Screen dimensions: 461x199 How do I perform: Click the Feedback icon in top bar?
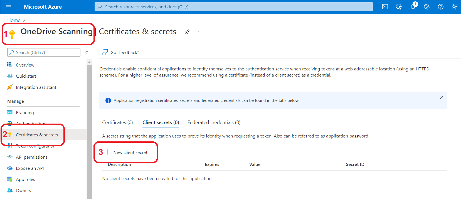click(x=455, y=7)
